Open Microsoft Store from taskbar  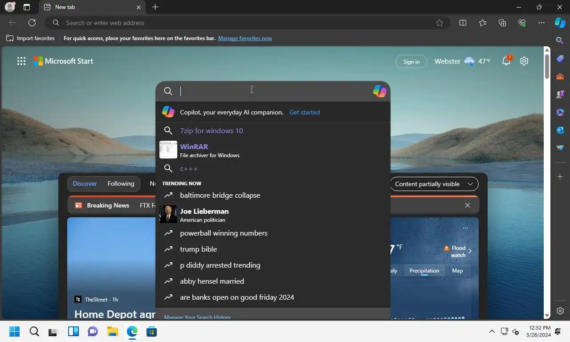pyautogui.click(x=151, y=332)
